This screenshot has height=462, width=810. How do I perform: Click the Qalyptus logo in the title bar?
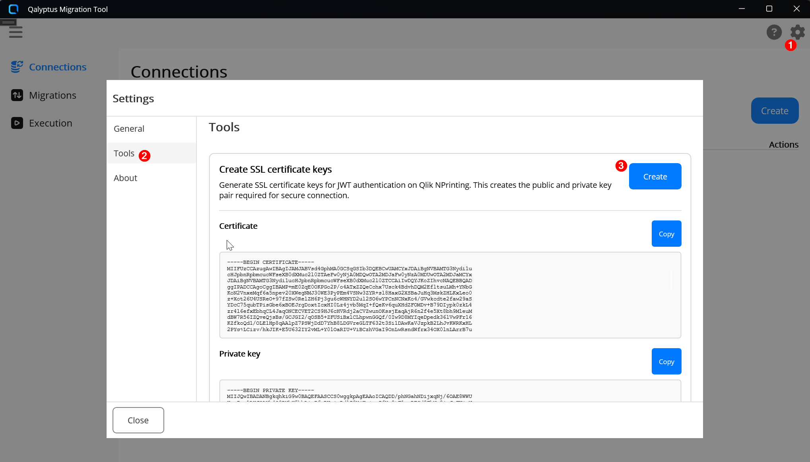pyautogui.click(x=13, y=9)
